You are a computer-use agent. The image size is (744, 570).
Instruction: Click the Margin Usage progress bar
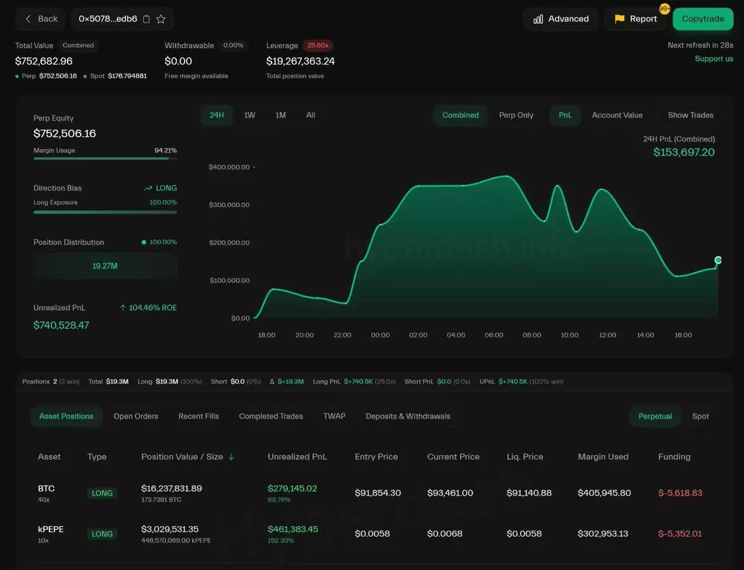point(105,158)
